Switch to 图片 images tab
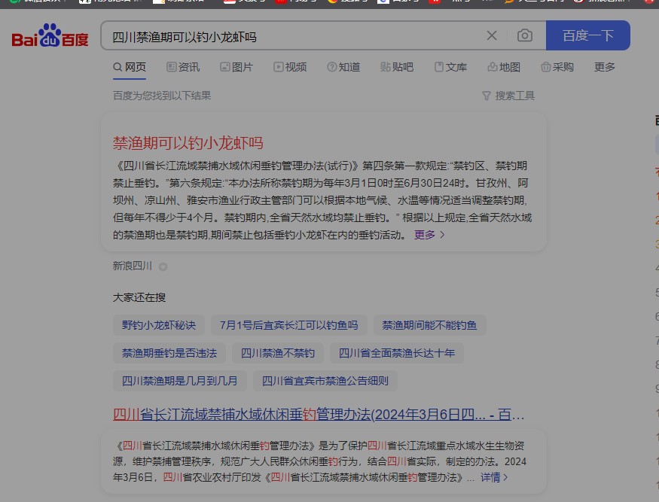 [236, 67]
